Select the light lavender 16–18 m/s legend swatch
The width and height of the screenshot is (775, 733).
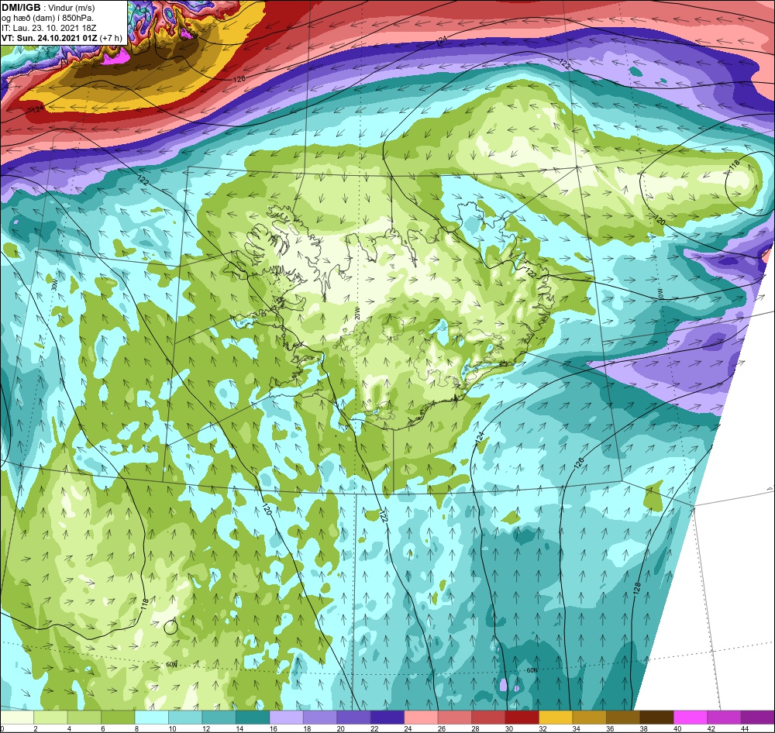[286, 718]
